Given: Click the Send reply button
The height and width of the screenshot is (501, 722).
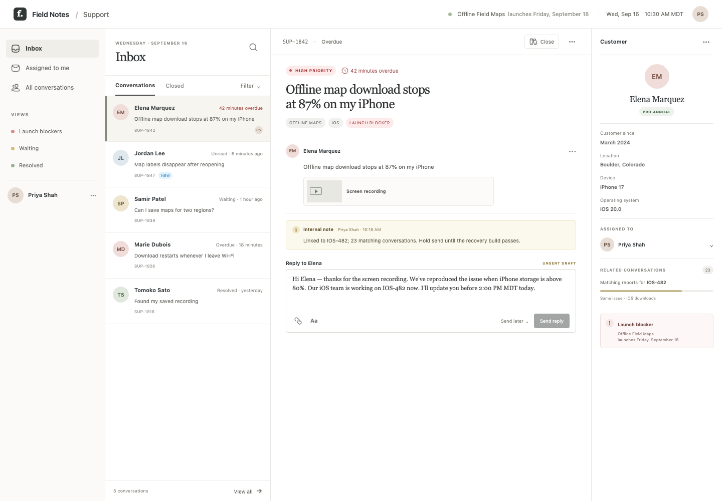Looking at the screenshot, I should (552, 321).
